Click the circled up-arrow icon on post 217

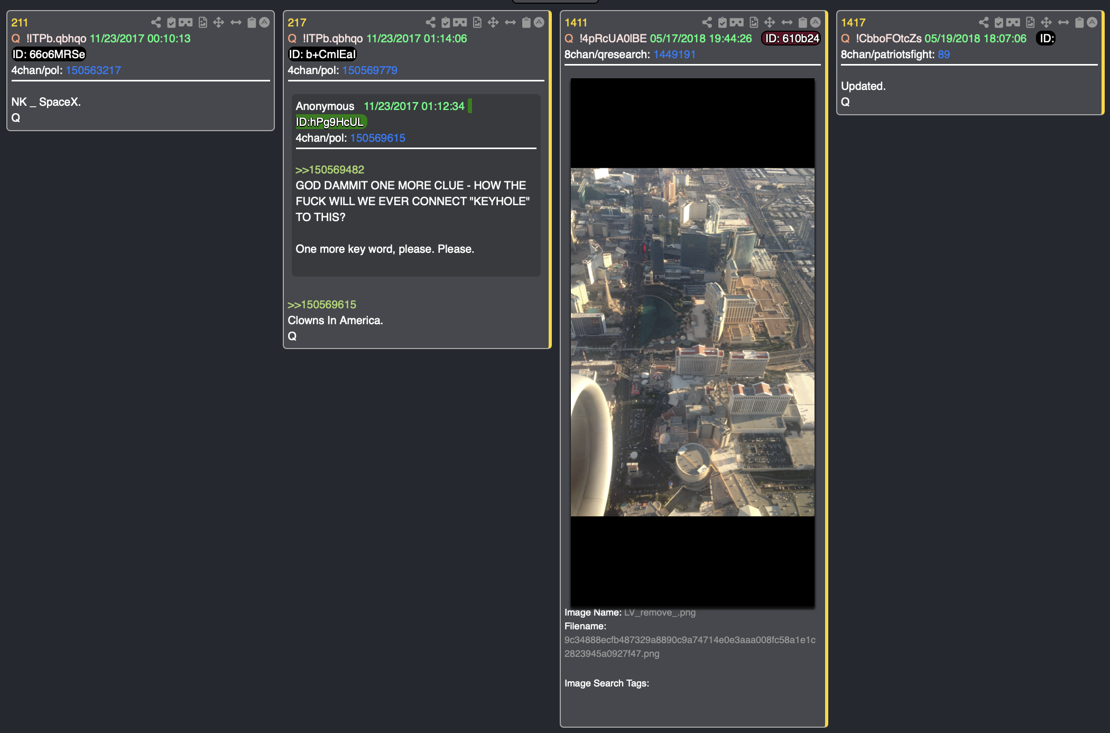539,22
